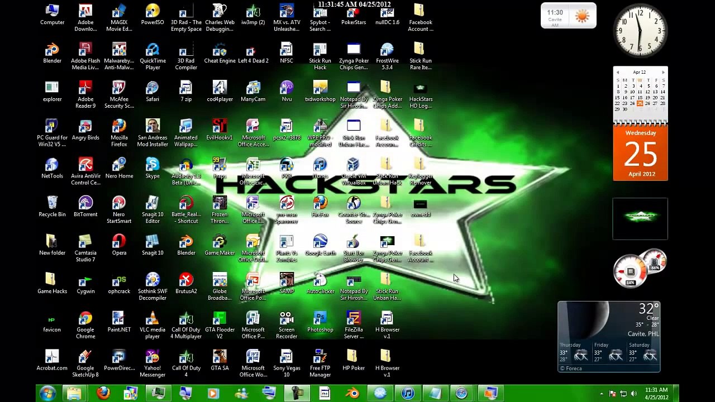Viewport: 715px width, 402px height.
Task: Open the Google SketchUp 8 shortcut
Action: [x=85, y=365]
